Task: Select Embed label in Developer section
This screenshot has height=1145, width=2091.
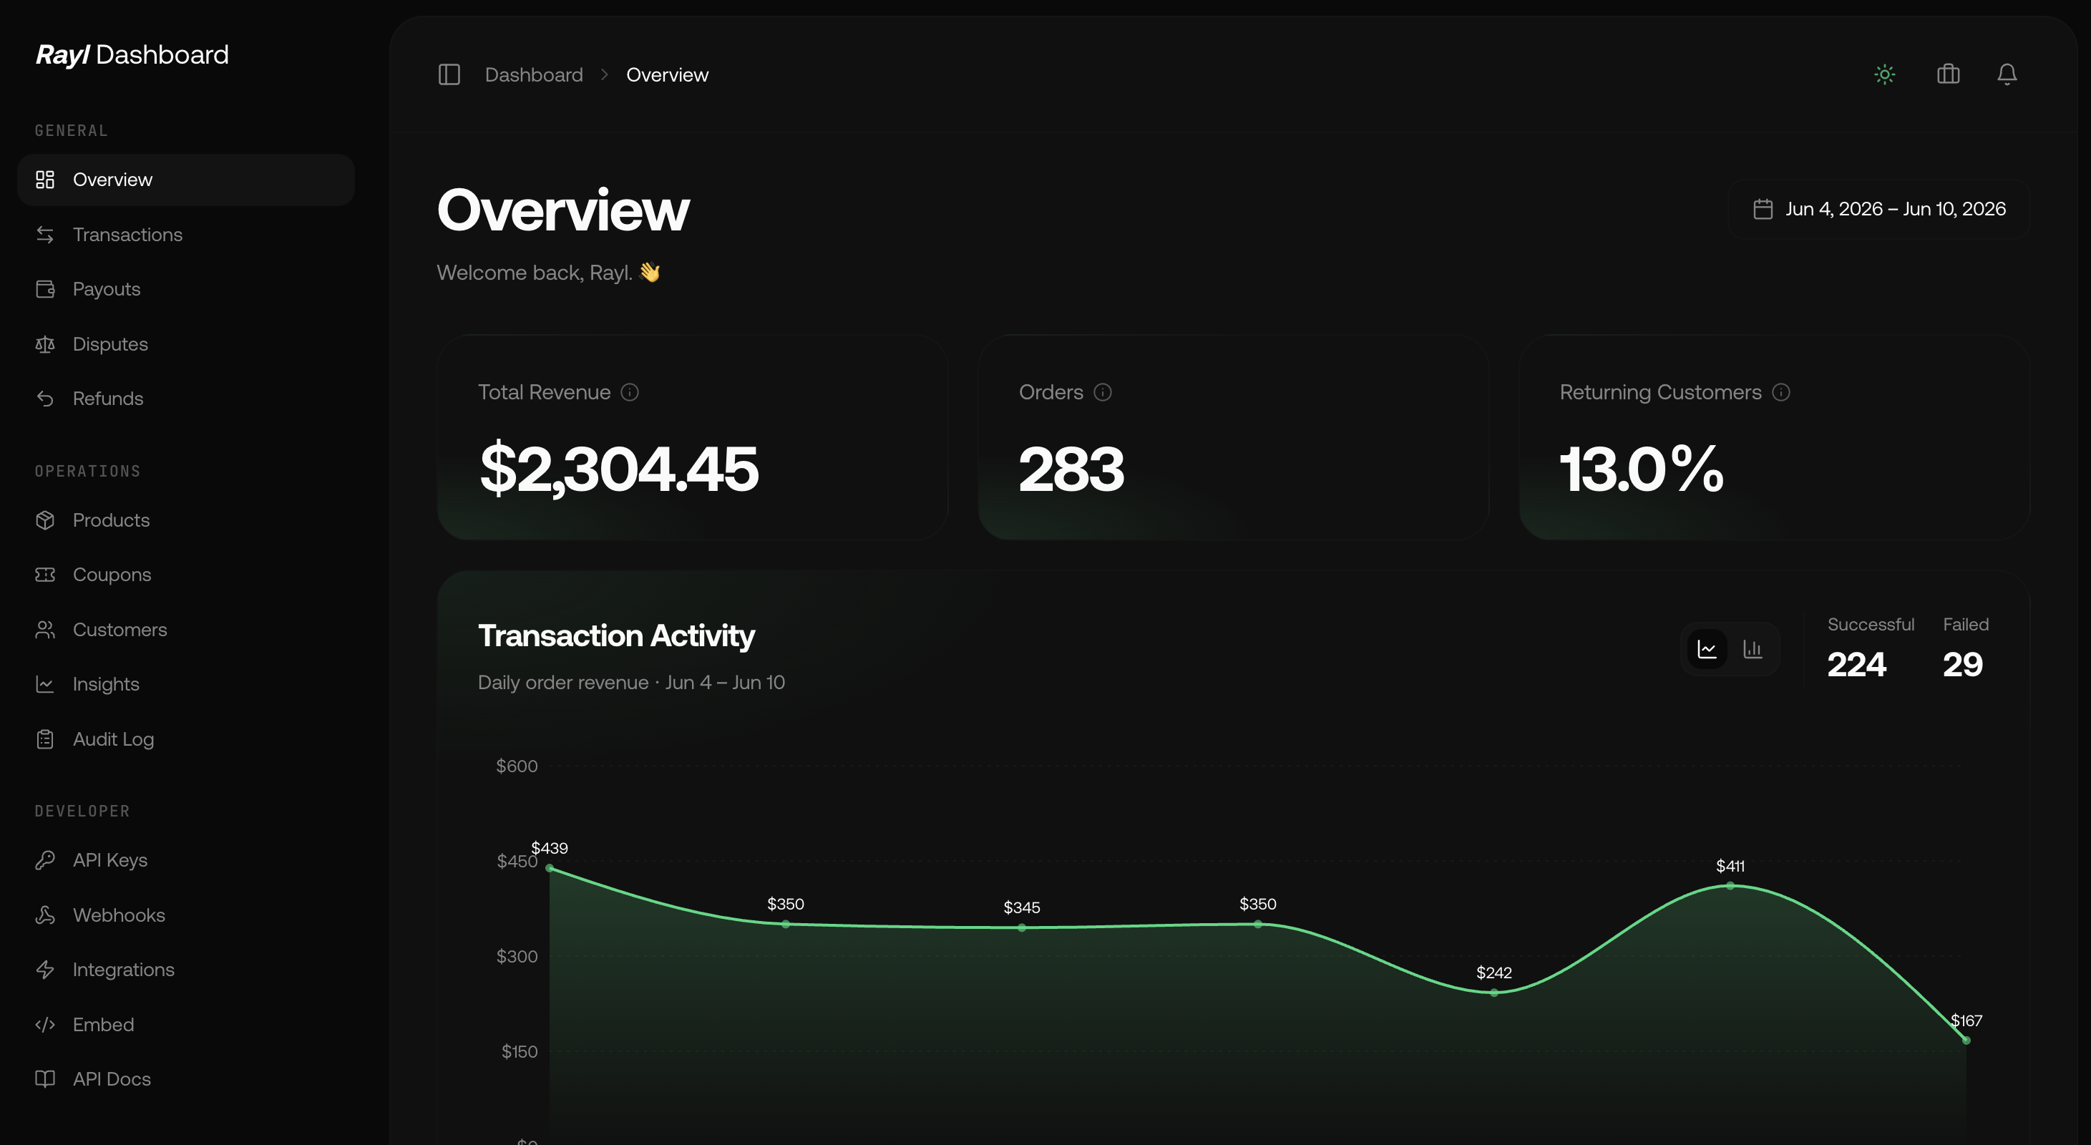Action: 103,1025
